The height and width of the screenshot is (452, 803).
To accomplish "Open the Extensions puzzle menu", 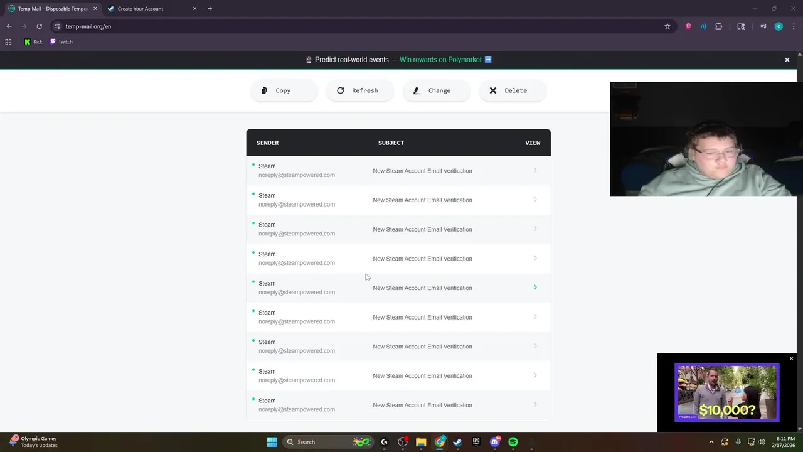I will (x=719, y=26).
